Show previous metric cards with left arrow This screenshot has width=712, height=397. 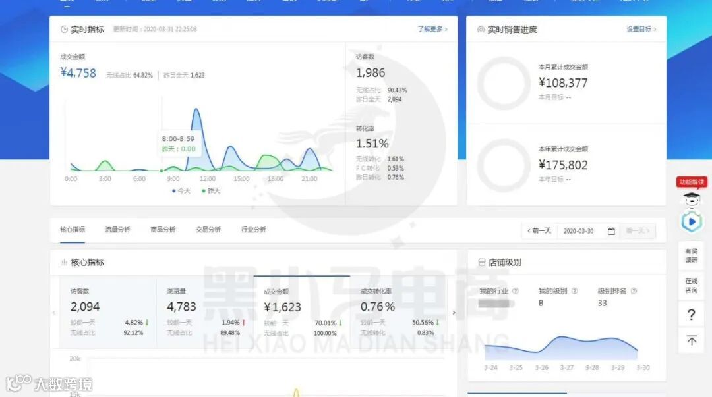tap(54, 313)
